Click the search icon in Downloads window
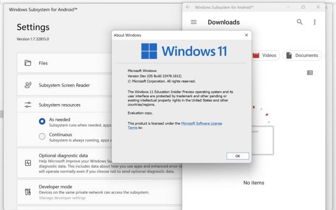The height and width of the screenshot is (210, 336). tap(300, 22)
